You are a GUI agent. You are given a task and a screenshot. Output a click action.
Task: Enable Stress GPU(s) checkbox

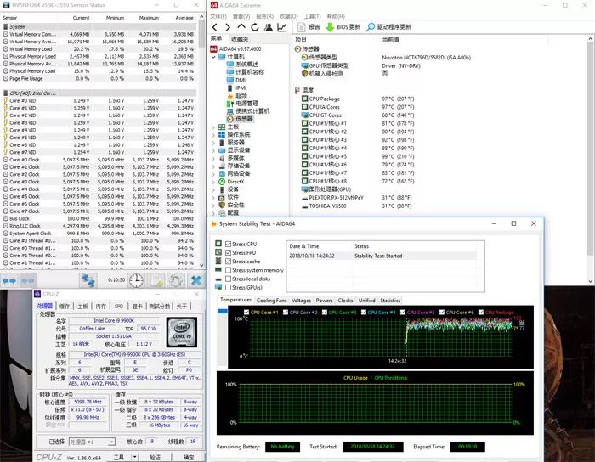tap(228, 288)
